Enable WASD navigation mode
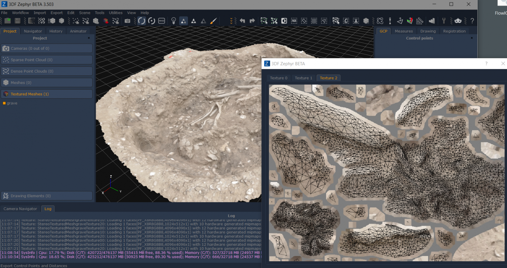This screenshot has width=507, height=268. tap(161, 21)
